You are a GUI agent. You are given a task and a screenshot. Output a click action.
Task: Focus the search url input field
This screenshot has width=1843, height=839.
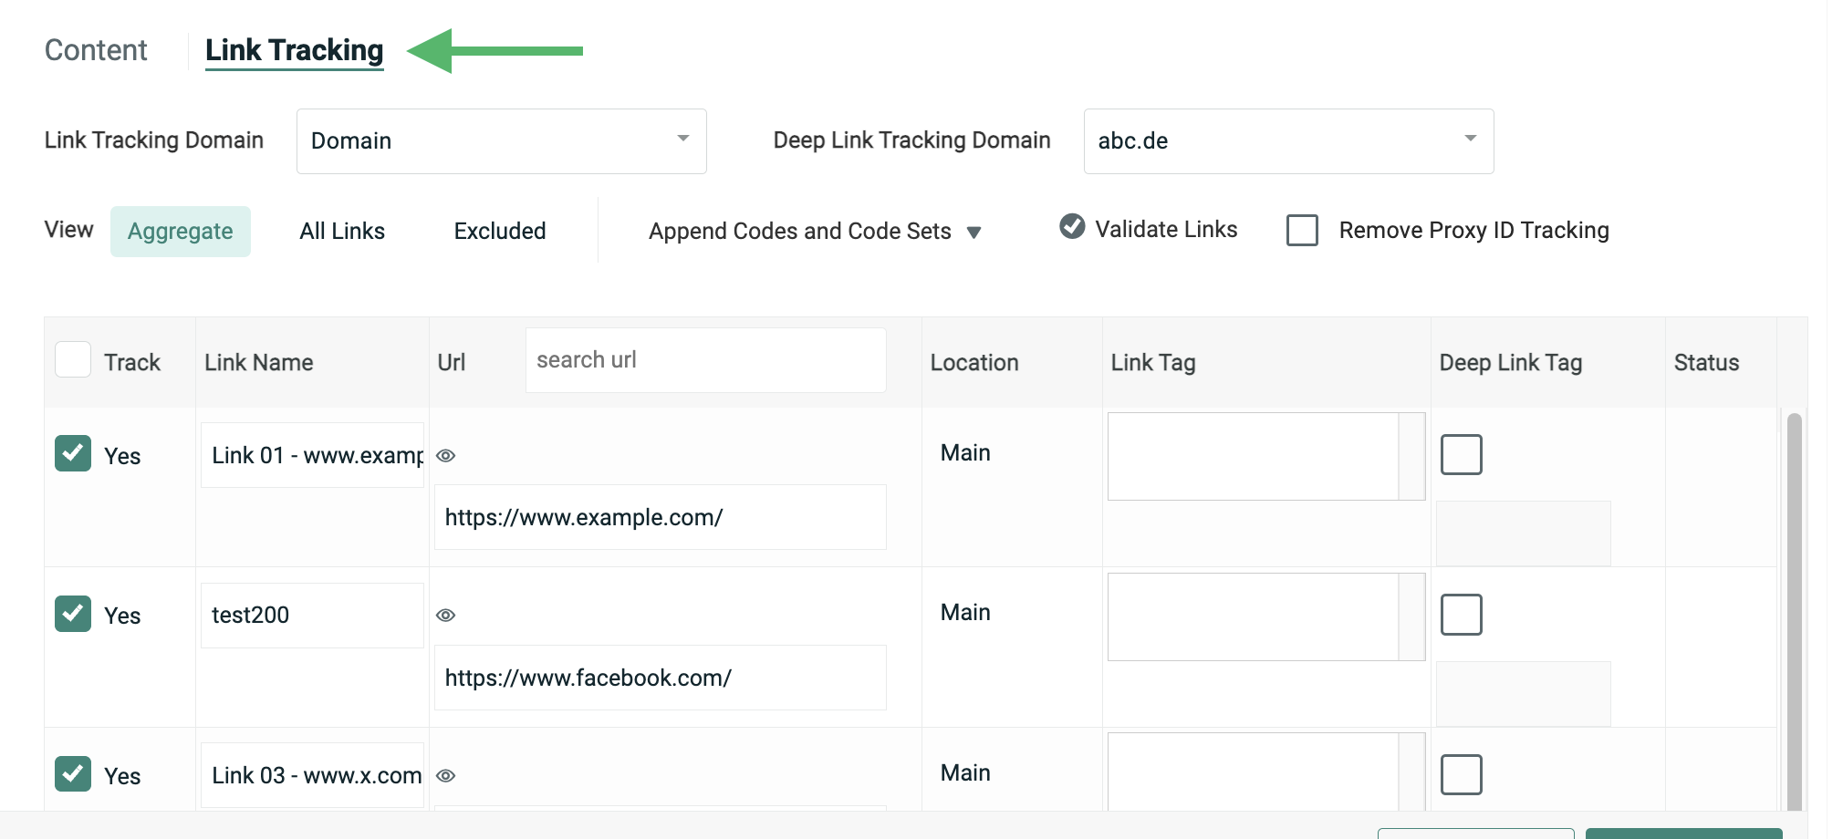coord(705,361)
